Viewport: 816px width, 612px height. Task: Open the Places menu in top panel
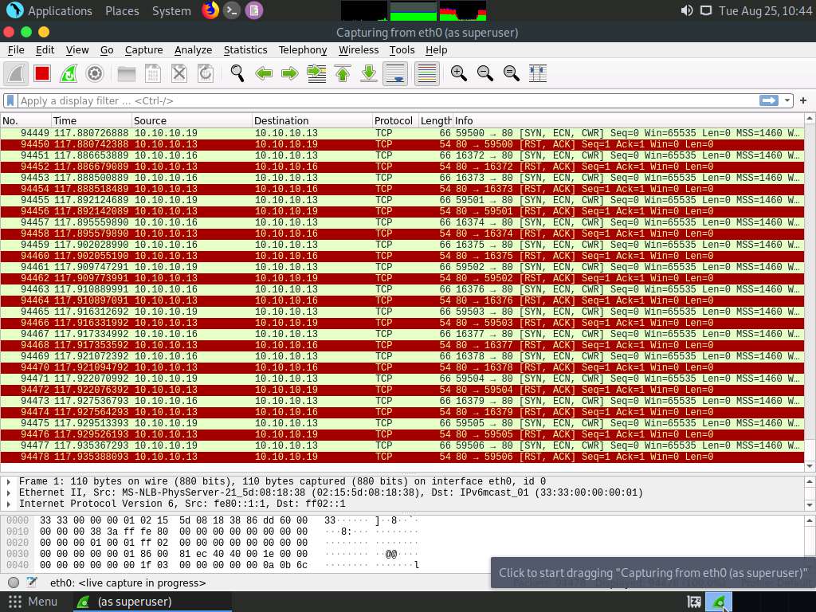pyautogui.click(x=122, y=11)
